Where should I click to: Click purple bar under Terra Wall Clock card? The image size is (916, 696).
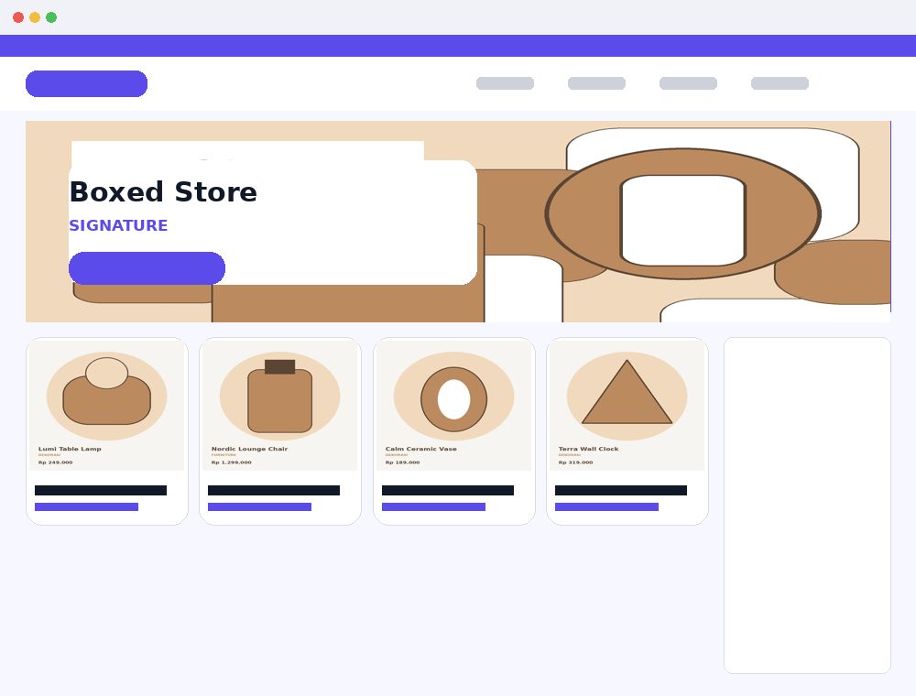[x=606, y=506]
